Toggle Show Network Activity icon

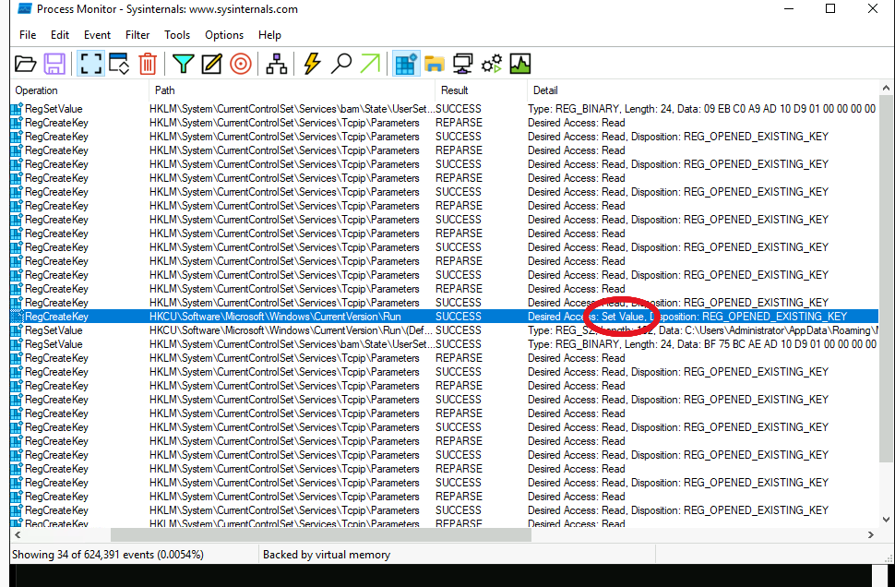463,64
